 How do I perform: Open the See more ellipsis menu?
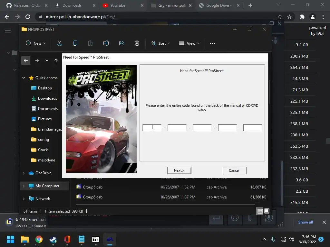point(213,43)
